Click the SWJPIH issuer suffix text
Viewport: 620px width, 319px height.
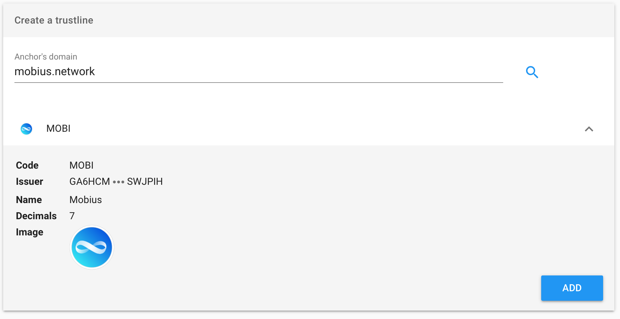tap(145, 182)
